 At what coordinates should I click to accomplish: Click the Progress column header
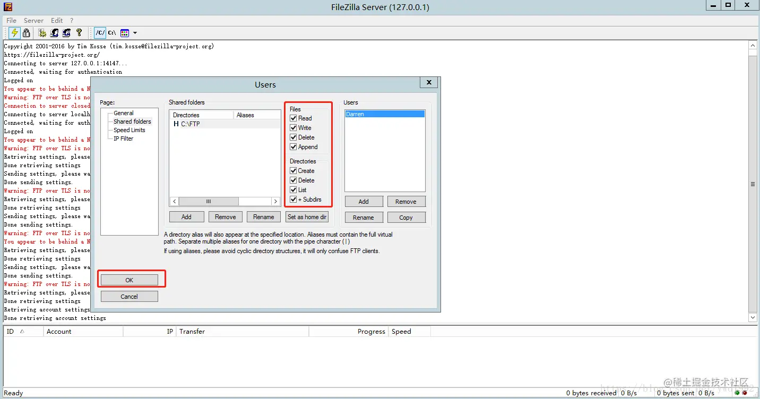coord(349,332)
